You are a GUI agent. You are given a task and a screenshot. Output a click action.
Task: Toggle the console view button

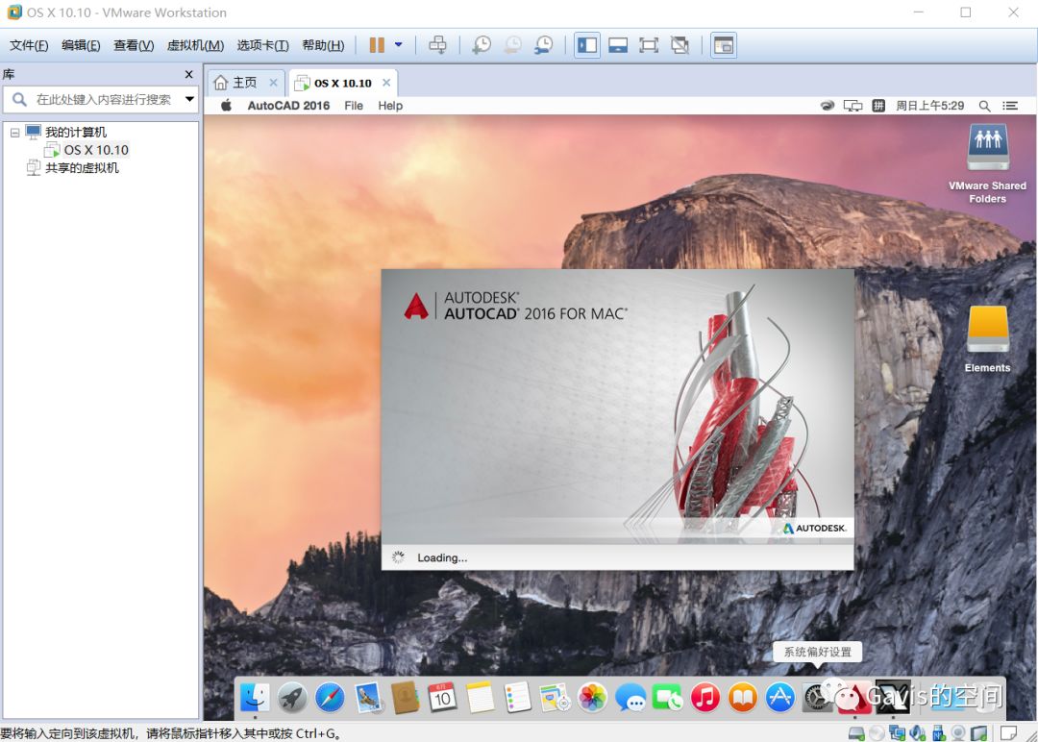[x=724, y=45]
